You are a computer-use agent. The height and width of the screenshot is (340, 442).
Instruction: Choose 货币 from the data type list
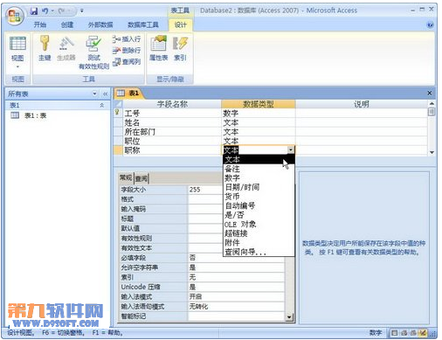click(x=259, y=197)
